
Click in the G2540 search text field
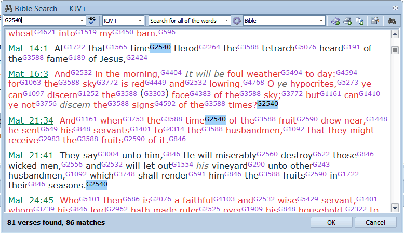pos(41,21)
